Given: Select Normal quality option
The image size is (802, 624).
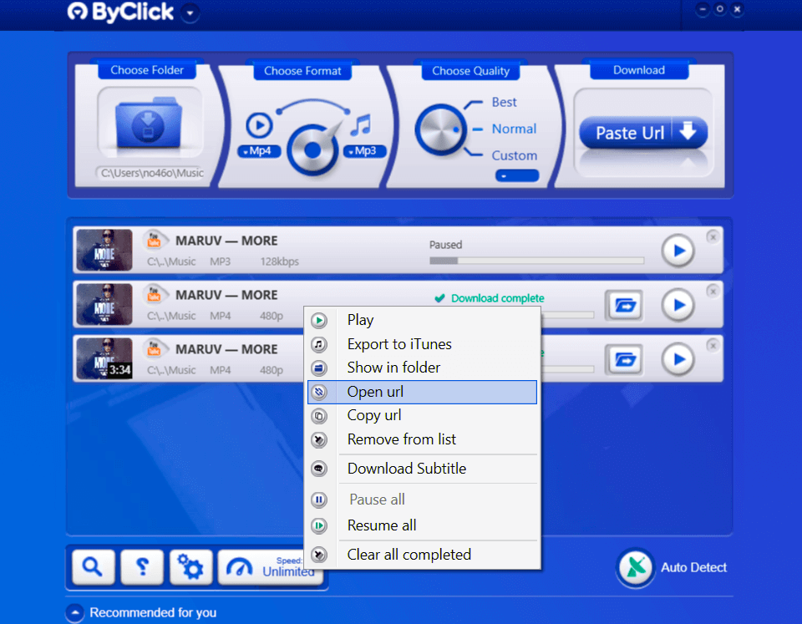Looking at the screenshot, I should [513, 129].
